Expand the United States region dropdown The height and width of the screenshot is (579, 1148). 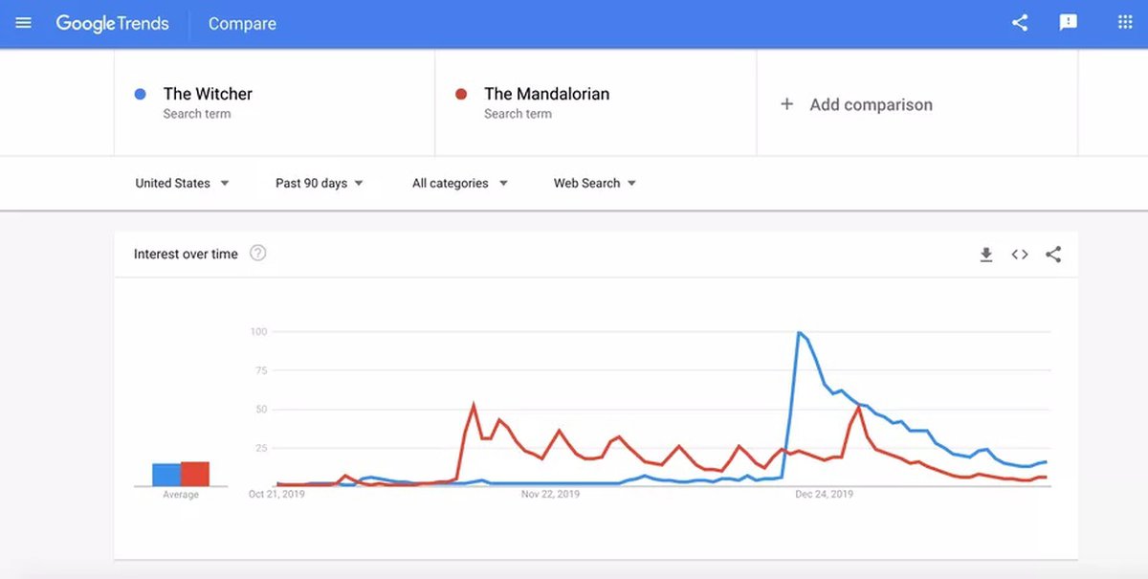[182, 183]
